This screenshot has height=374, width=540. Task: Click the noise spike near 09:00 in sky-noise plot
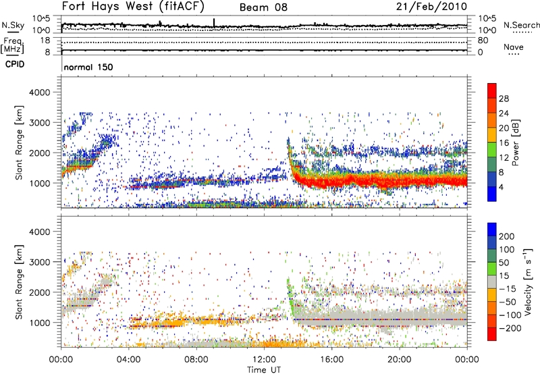(x=214, y=22)
